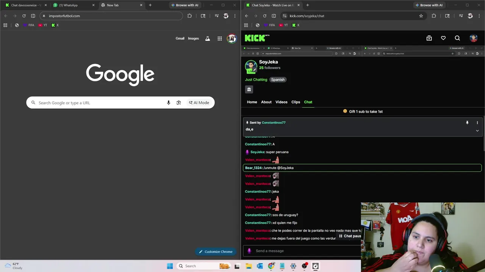Click Chat paused indicator
The height and width of the screenshot is (272, 485).
[x=350, y=236]
